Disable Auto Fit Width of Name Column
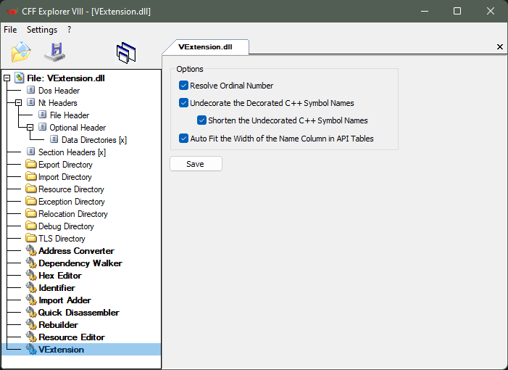Viewport: 508px width, 370px height. coord(183,139)
